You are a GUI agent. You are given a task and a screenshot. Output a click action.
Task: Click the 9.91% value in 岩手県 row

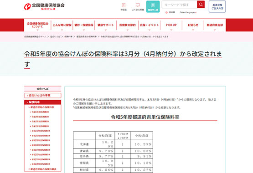coord(144,156)
